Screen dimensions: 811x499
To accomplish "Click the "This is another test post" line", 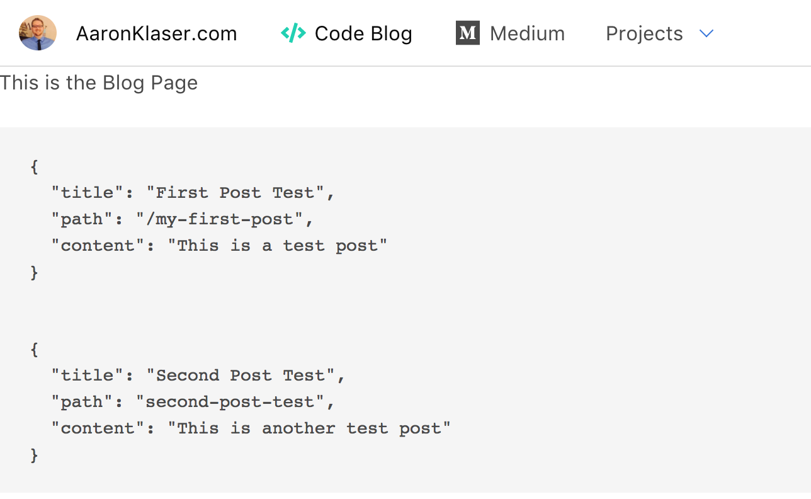I will [x=251, y=428].
